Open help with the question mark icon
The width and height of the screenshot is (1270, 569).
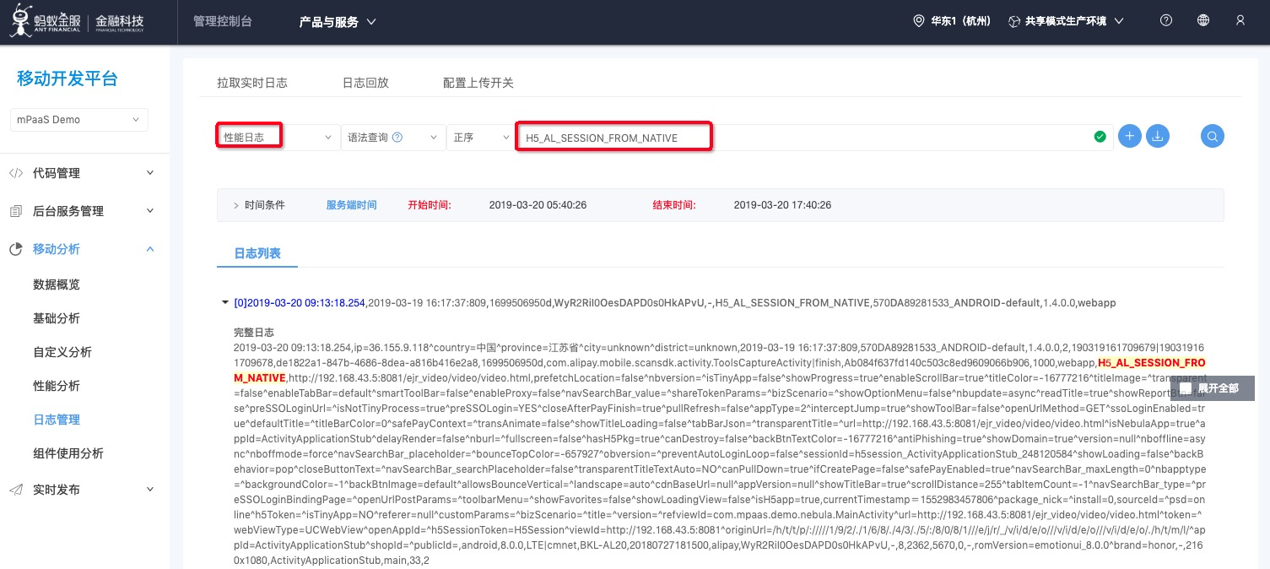tap(1165, 19)
